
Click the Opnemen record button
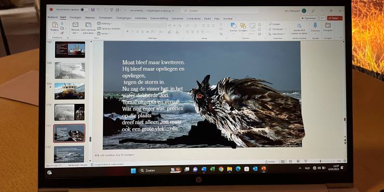[309, 18]
